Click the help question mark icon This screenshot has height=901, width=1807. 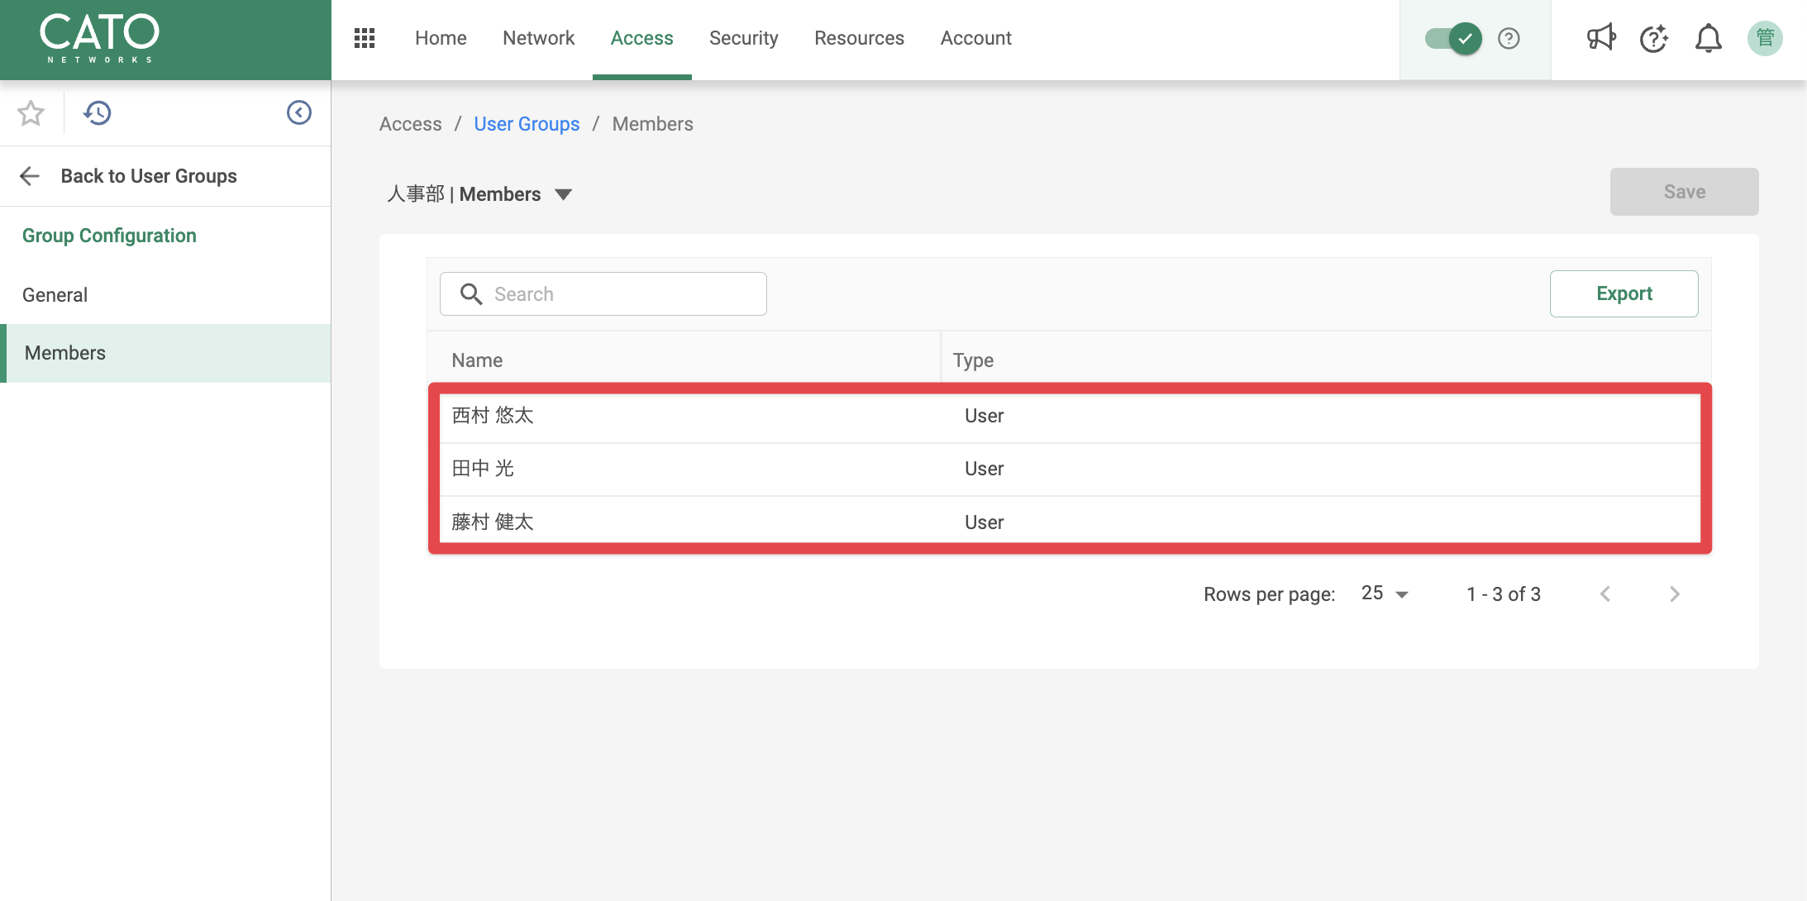click(1509, 38)
